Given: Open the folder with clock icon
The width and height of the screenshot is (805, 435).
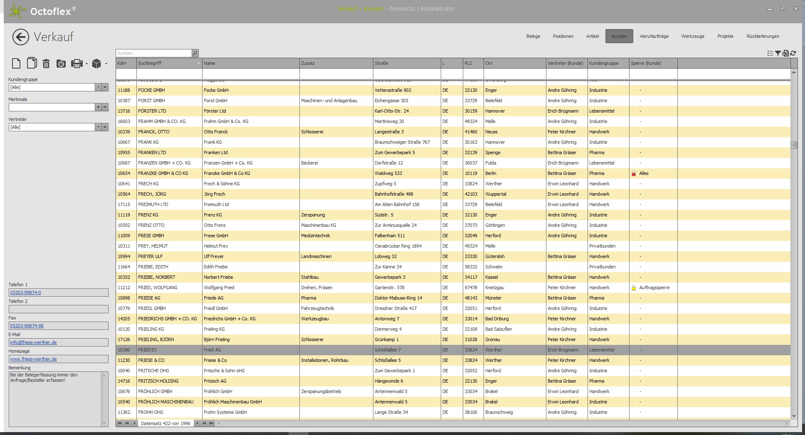Looking at the screenshot, I should click(x=61, y=64).
